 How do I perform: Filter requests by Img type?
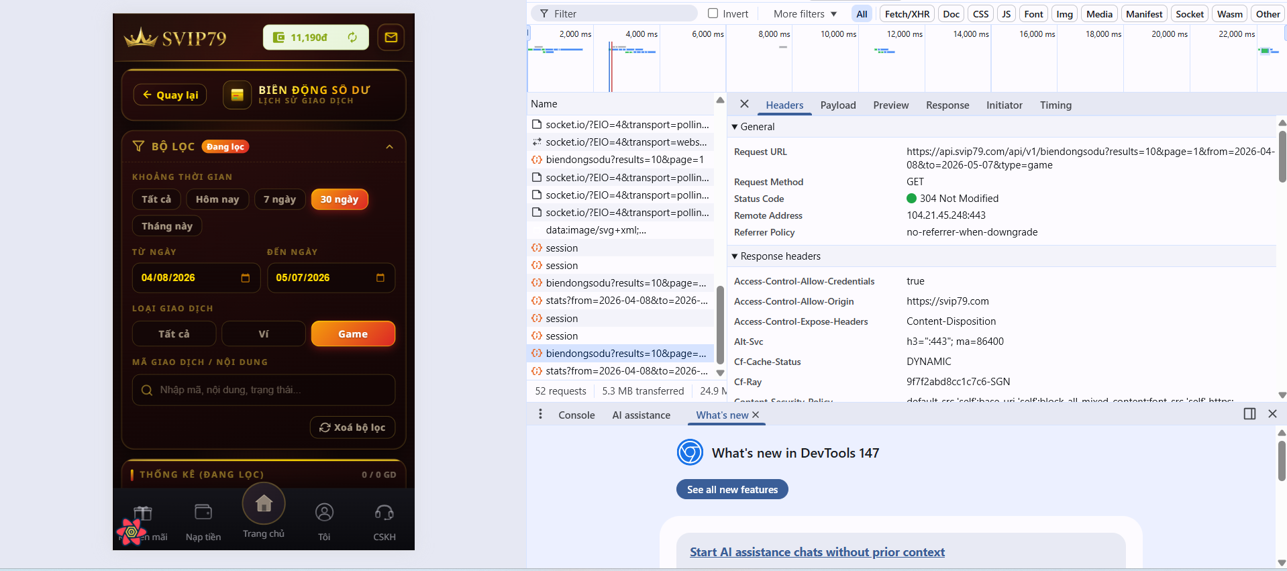pyautogui.click(x=1064, y=13)
